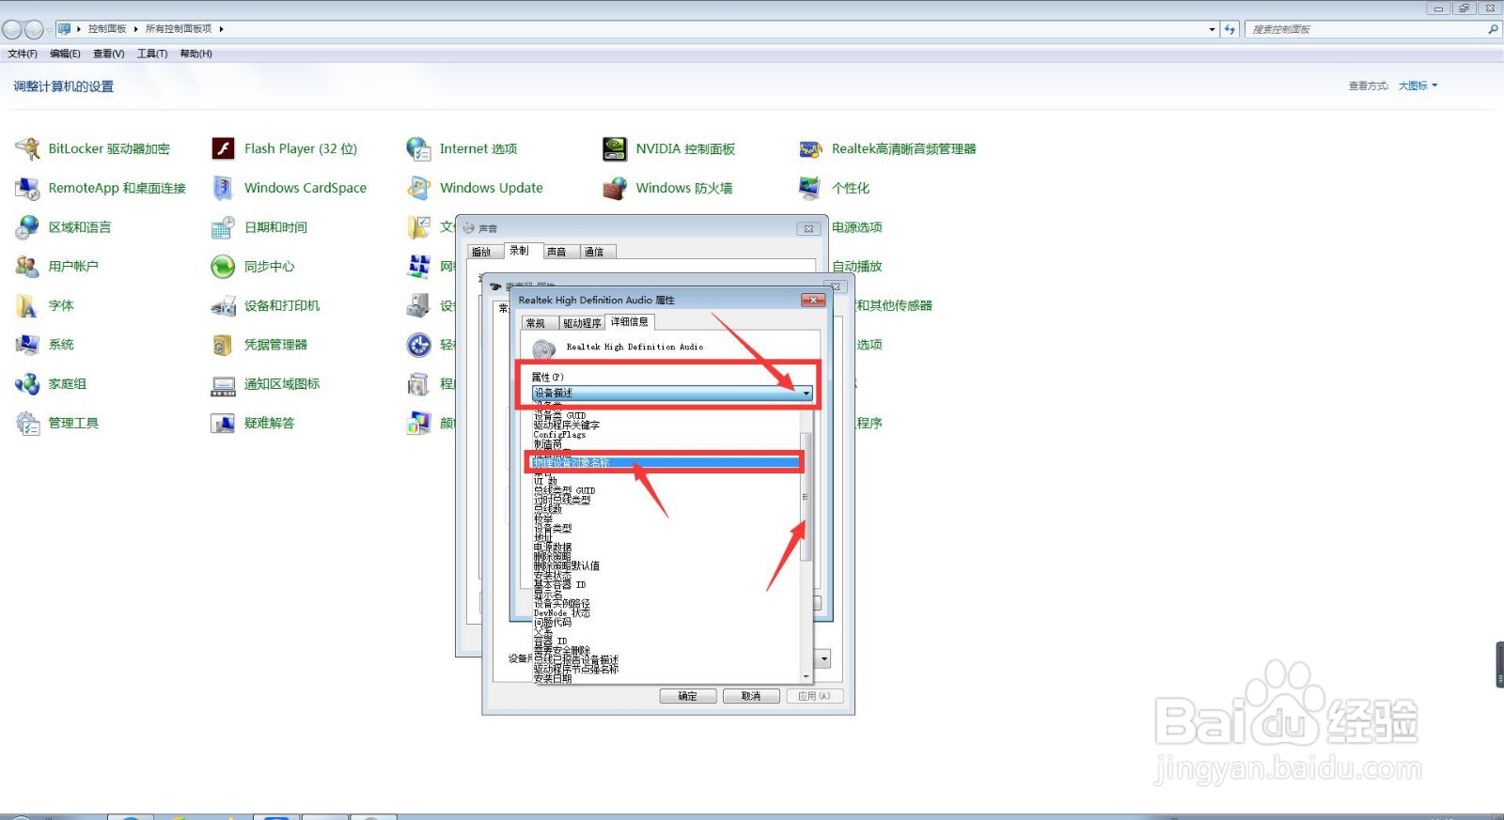Viewport: 1504px width, 820px height.
Task: Open the 属性(P) combo box arrow
Action: (x=806, y=393)
